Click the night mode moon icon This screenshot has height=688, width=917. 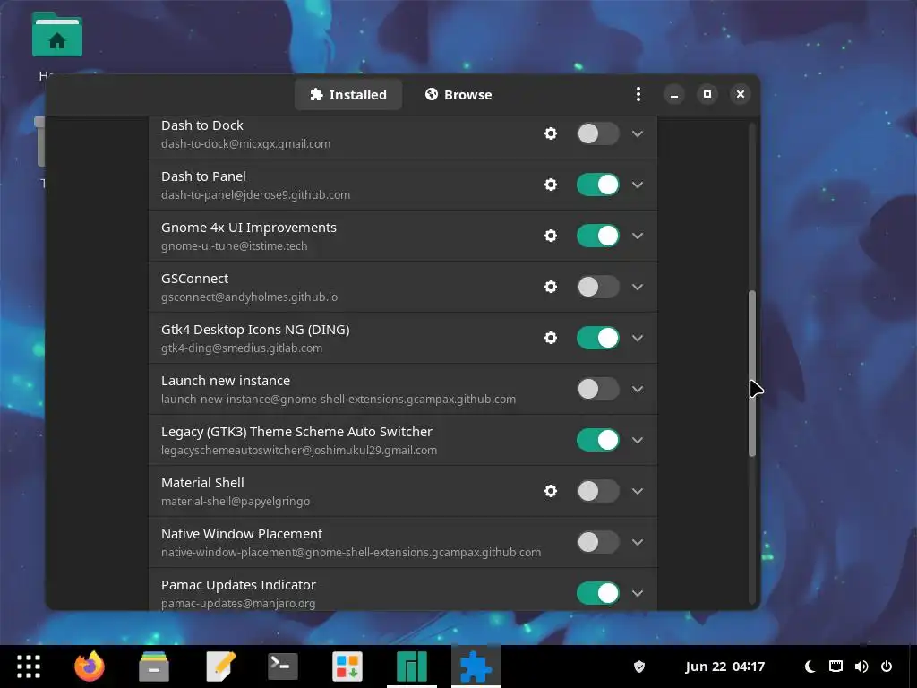coord(810,666)
